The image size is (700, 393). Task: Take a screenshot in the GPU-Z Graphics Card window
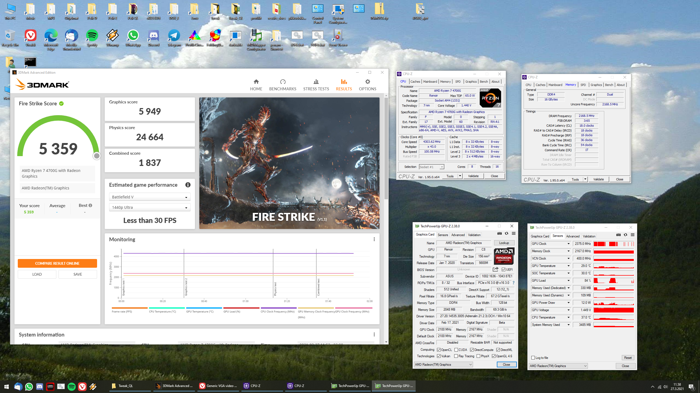click(500, 233)
